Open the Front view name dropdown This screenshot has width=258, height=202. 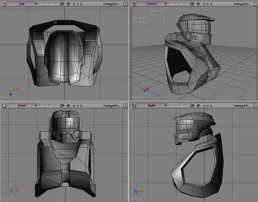coord(22,105)
